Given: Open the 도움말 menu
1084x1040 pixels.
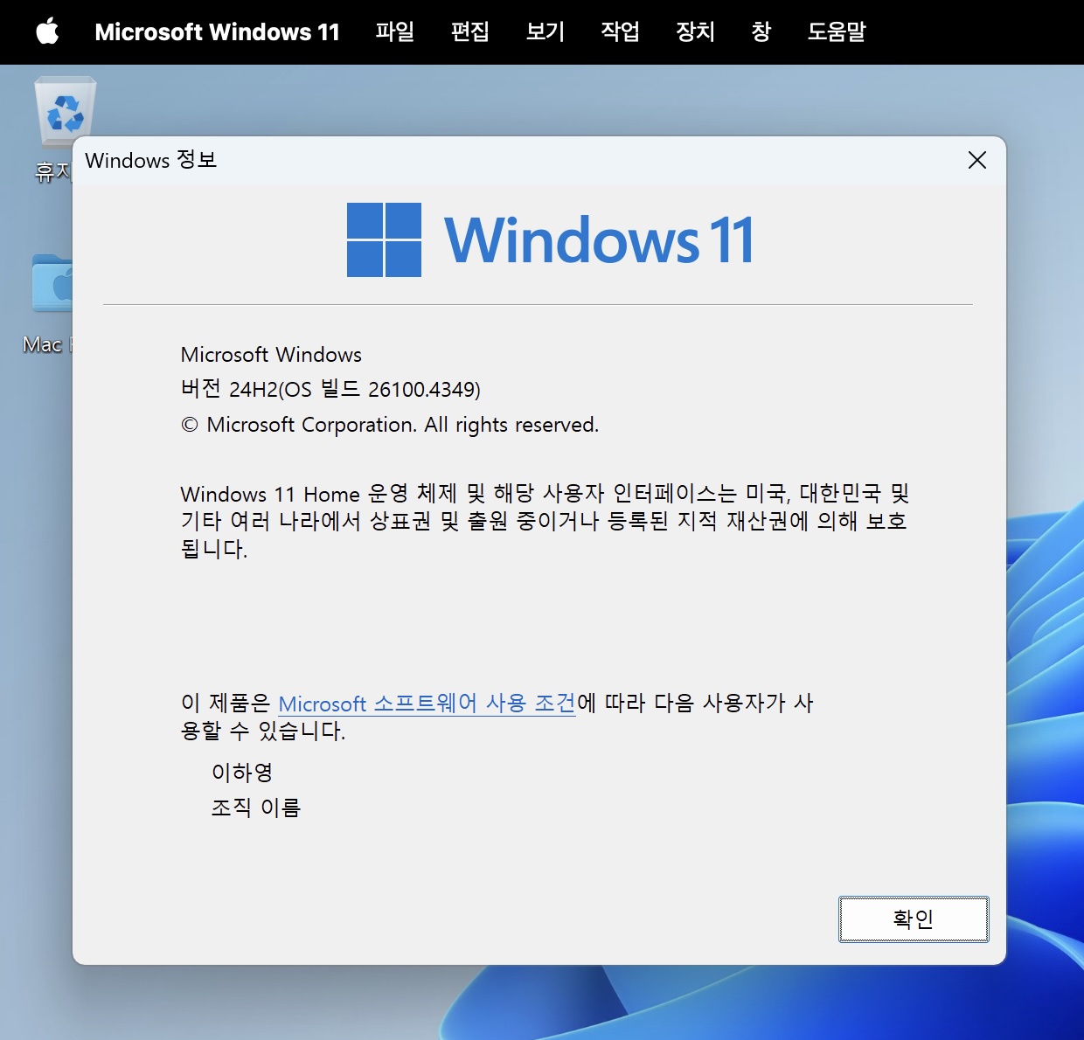Looking at the screenshot, I should 837,32.
